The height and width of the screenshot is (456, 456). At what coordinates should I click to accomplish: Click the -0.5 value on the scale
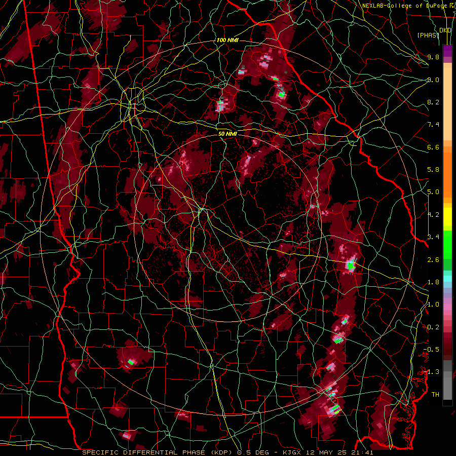point(432,350)
